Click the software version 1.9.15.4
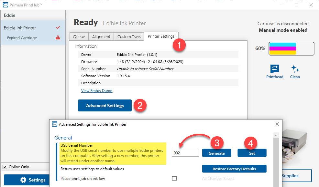The image size is (319, 187). (x=123, y=76)
